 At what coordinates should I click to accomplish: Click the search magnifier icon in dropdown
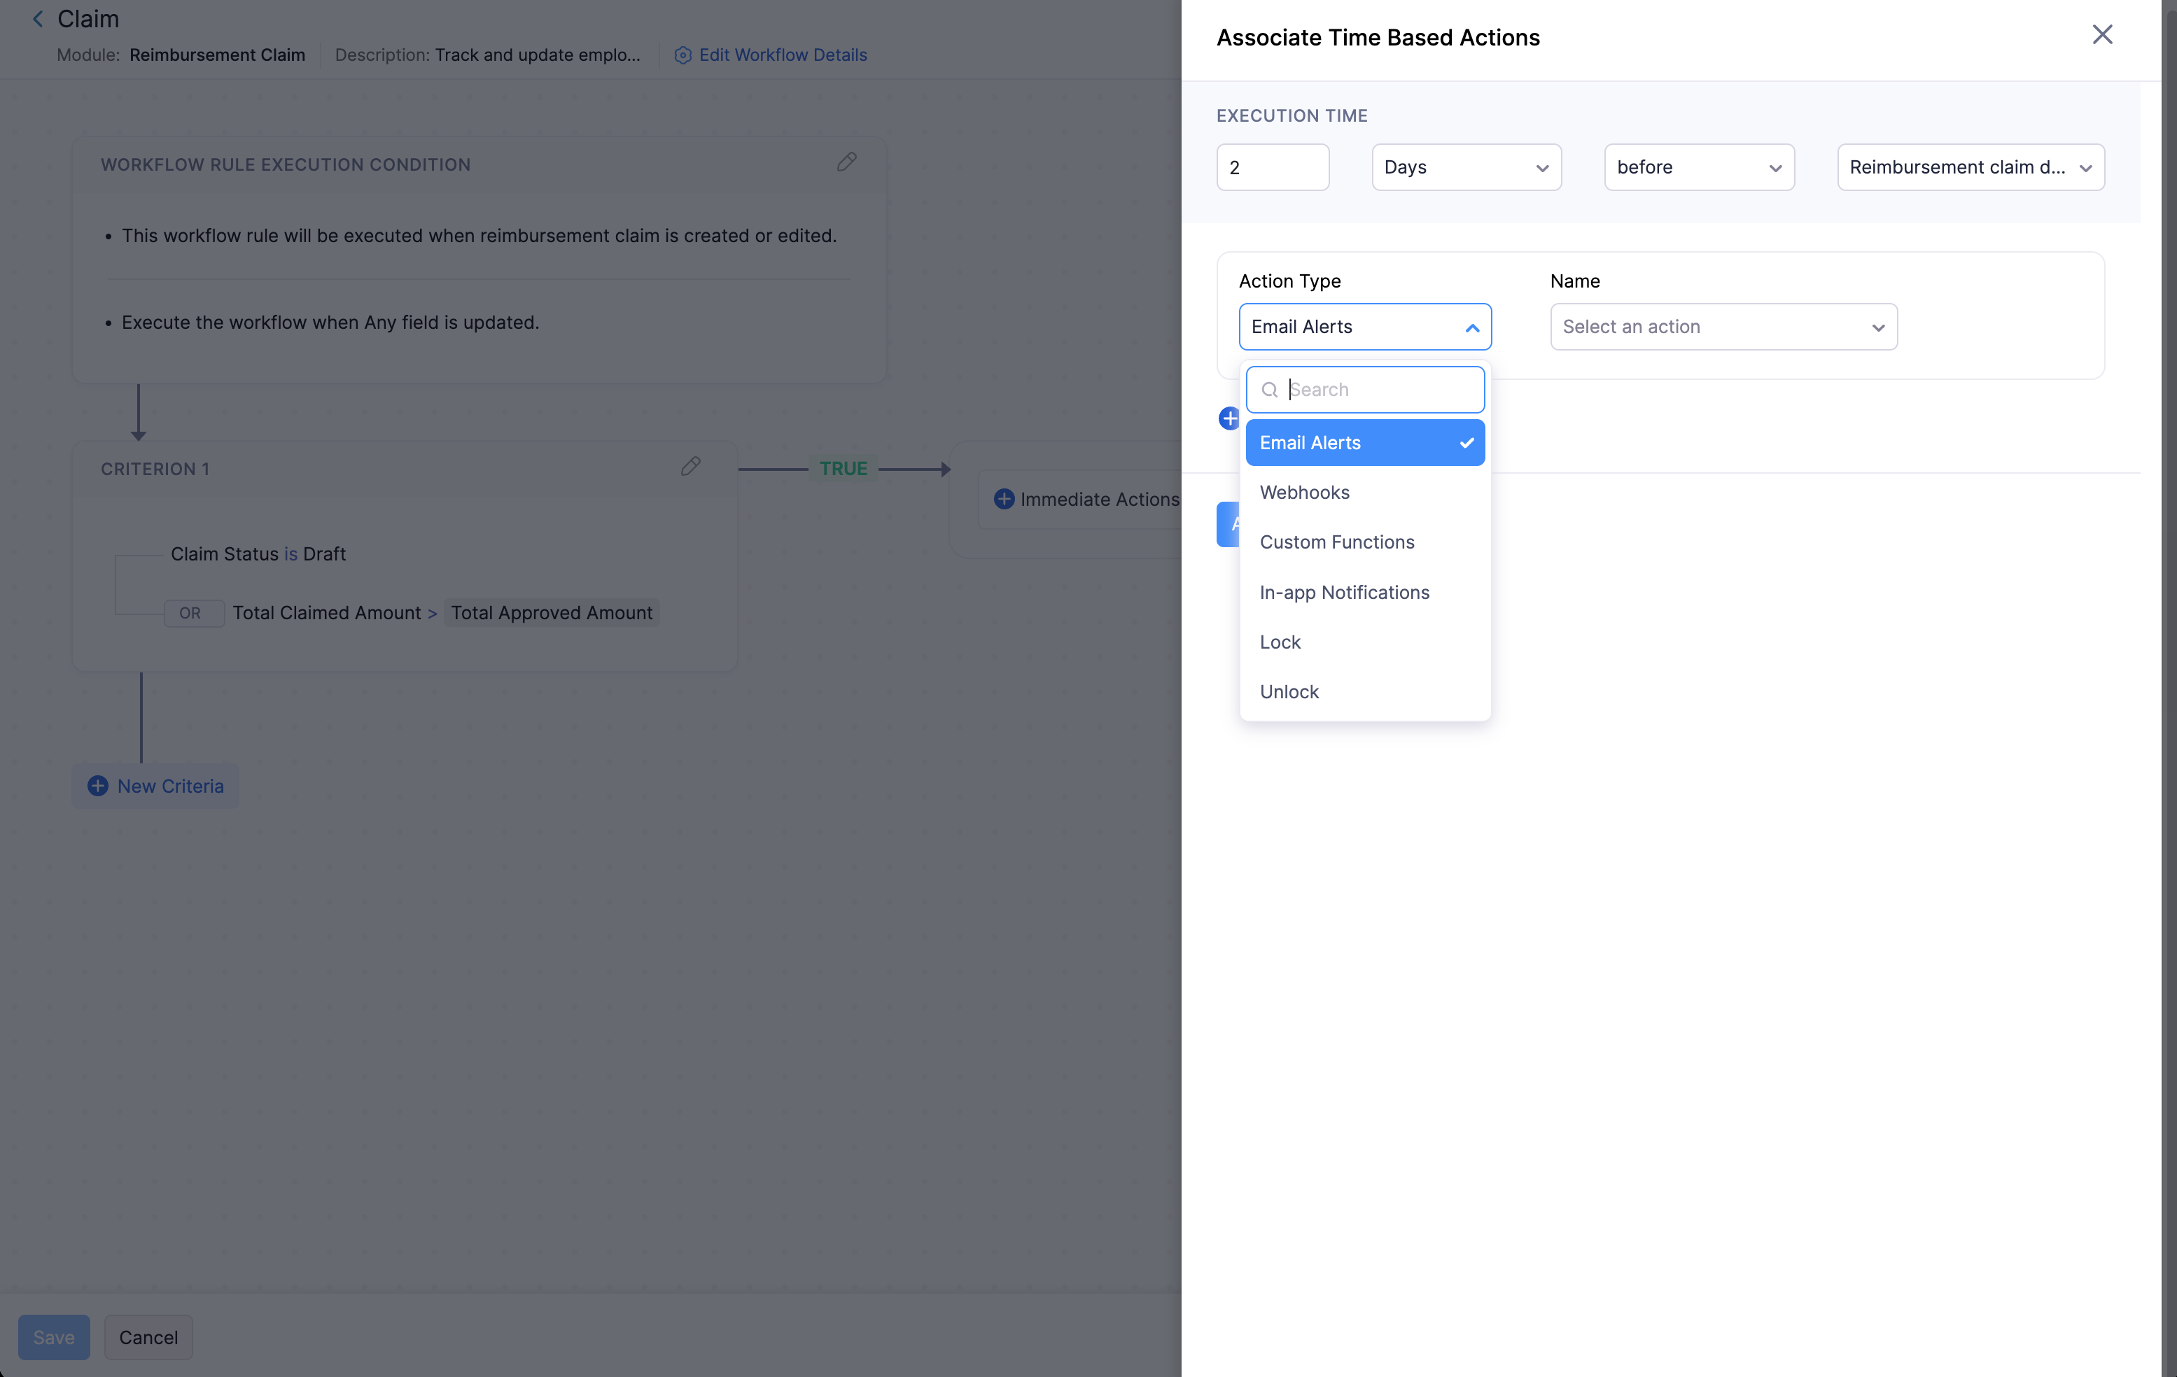point(1269,390)
